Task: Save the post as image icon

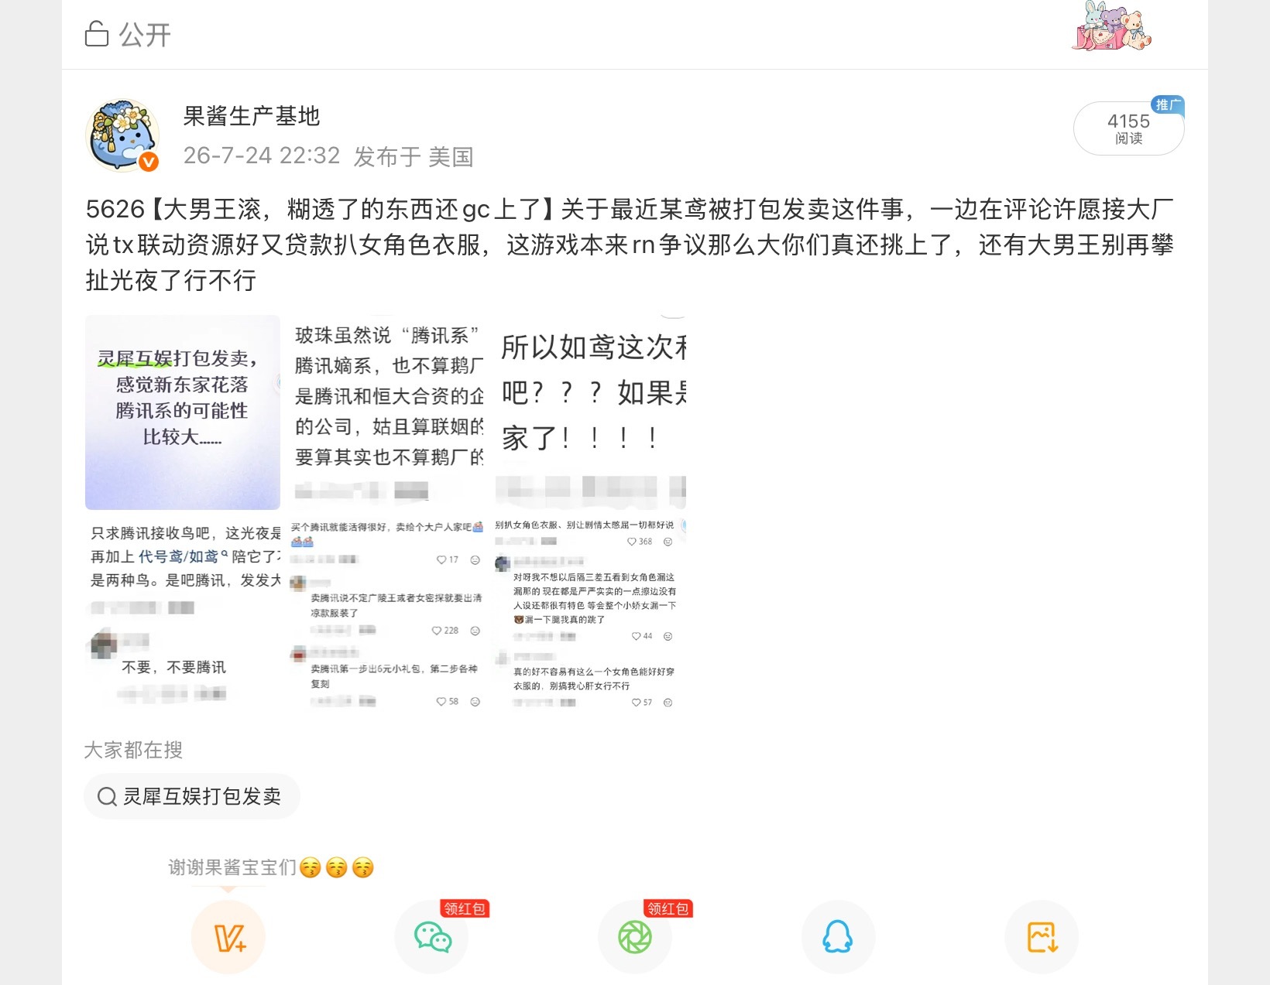Action: pyautogui.click(x=1042, y=937)
